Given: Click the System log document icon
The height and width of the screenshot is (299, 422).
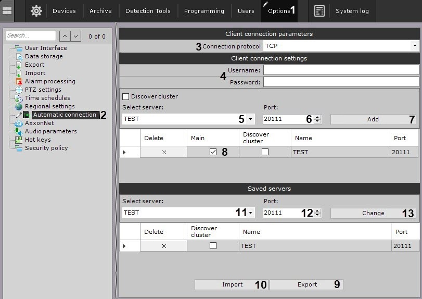Looking at the screenshot, I should click(x=319, y=11).
